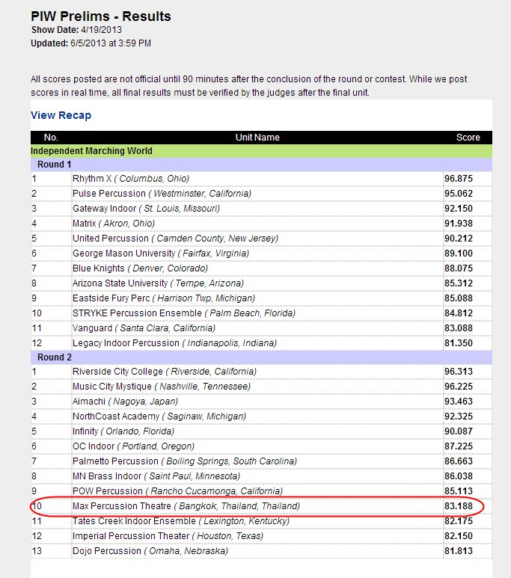
Task: Select Music City Mystique unit
Action: pos(112,387)
